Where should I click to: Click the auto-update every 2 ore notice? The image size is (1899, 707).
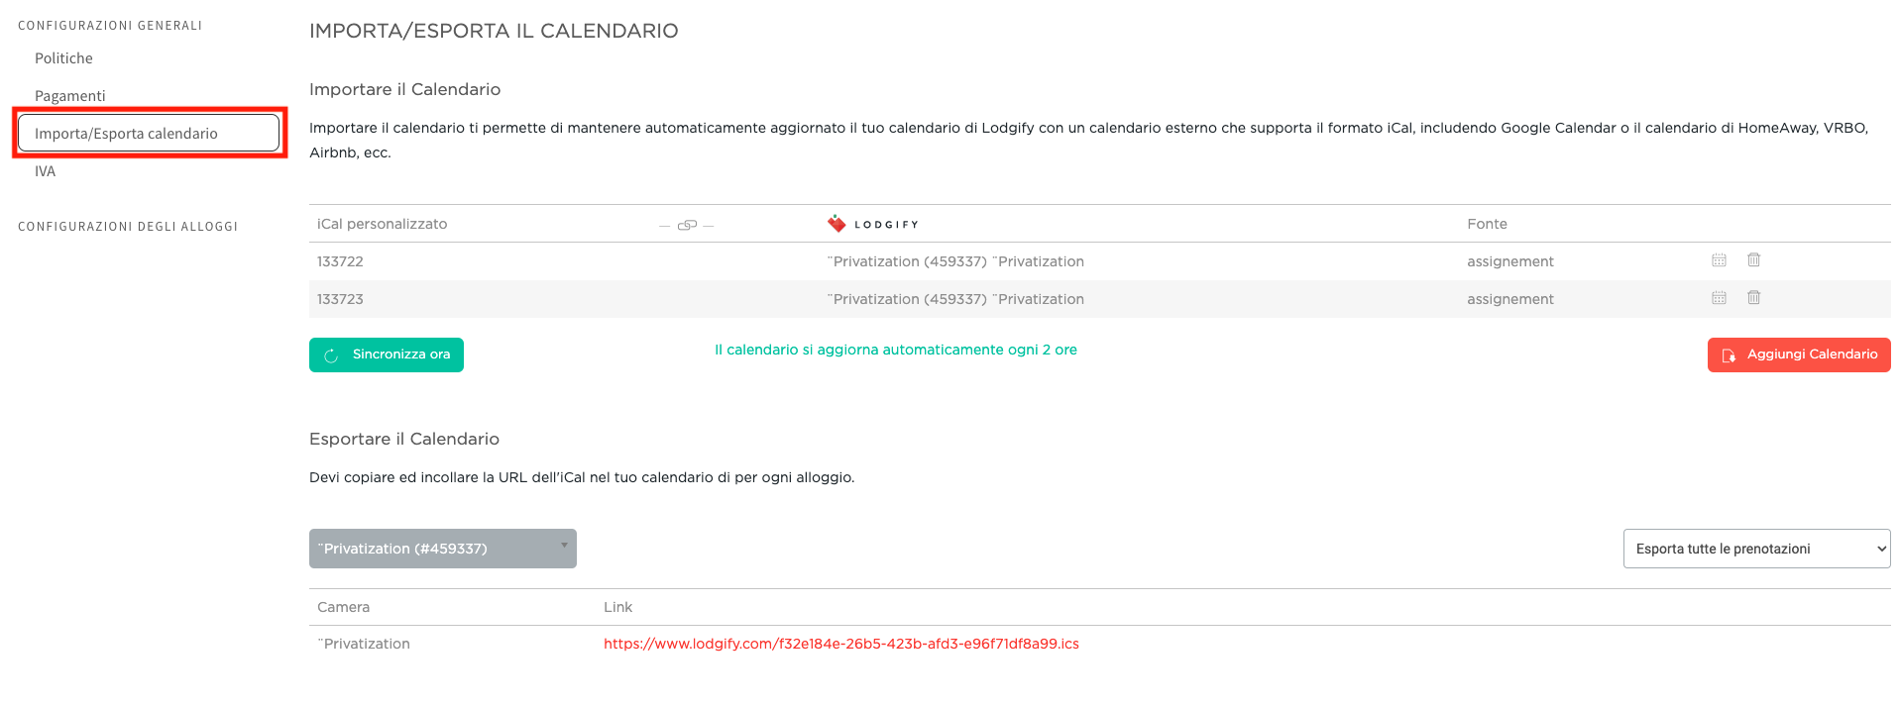pos(896,350)
